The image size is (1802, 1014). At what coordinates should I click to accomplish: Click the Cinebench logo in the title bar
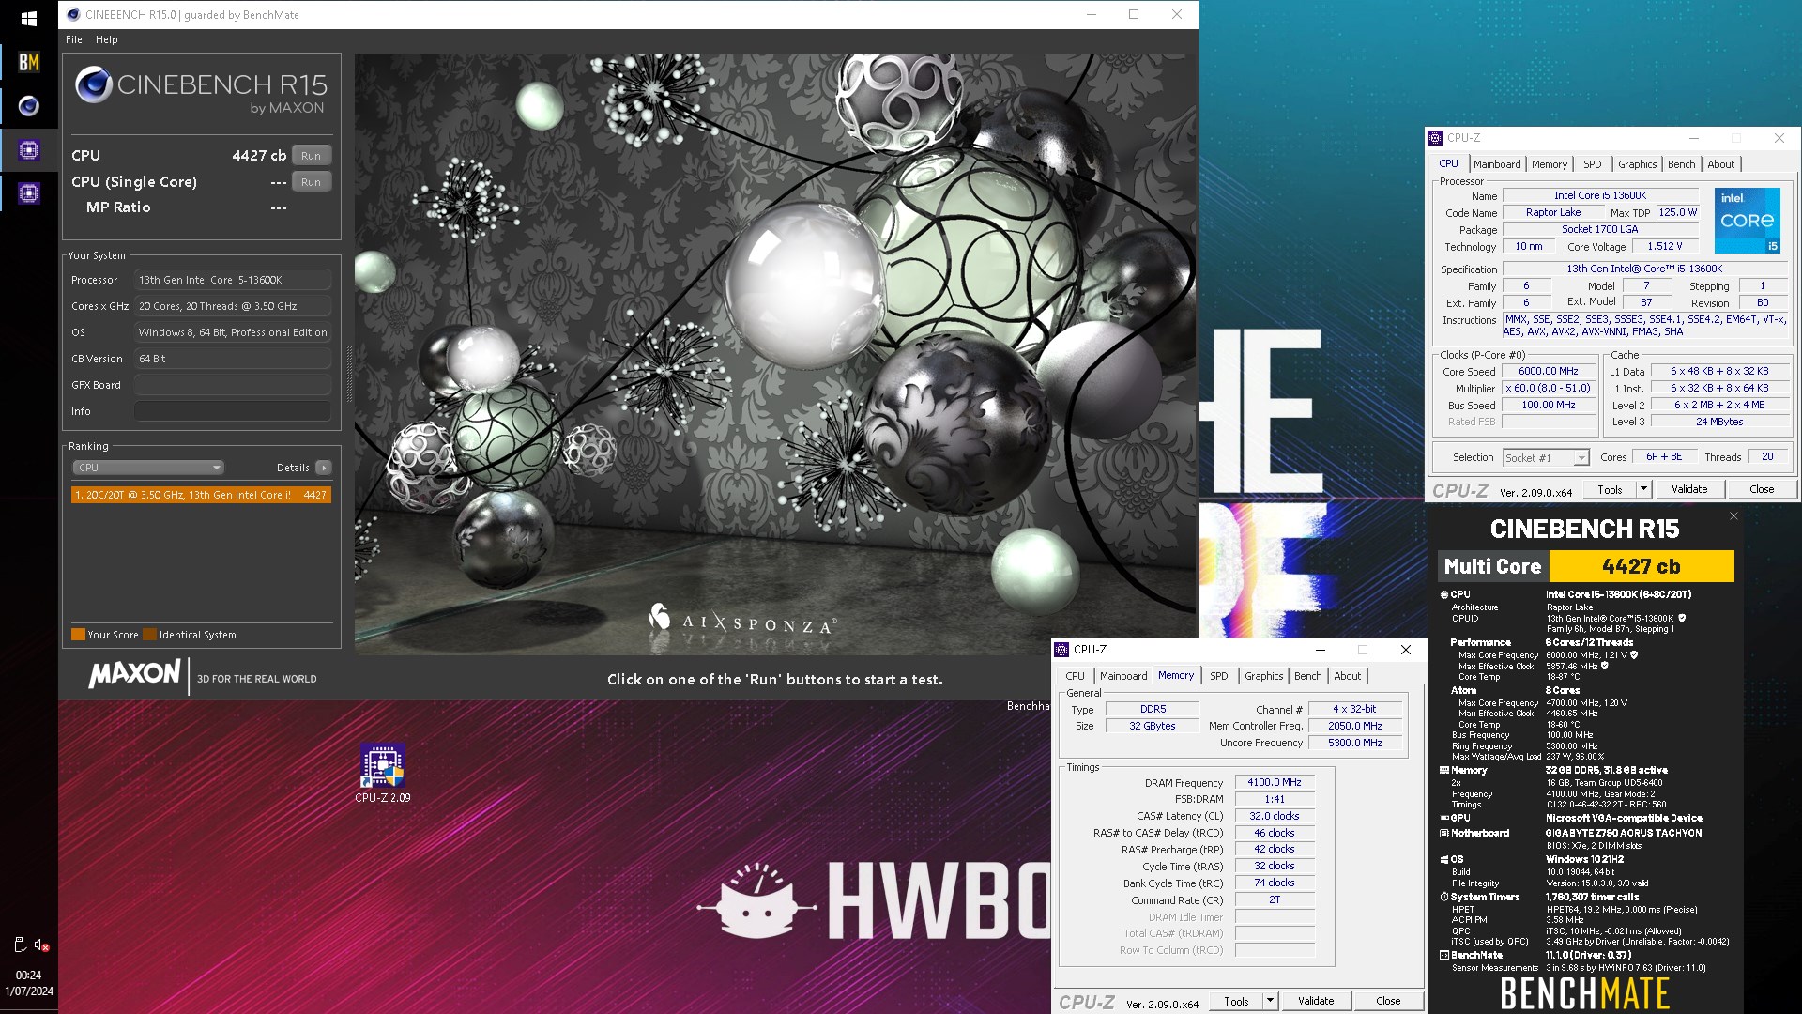(x=73, y=14)
